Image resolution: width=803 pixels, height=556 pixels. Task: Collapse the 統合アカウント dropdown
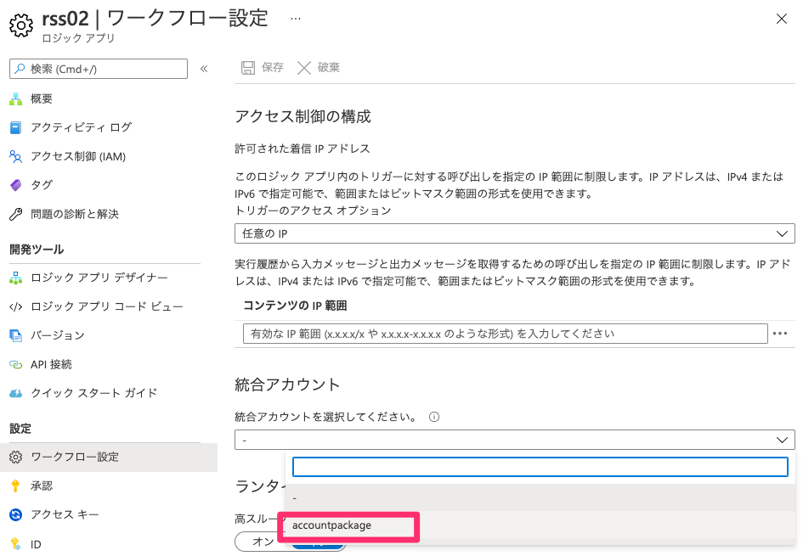pos(782,440)
